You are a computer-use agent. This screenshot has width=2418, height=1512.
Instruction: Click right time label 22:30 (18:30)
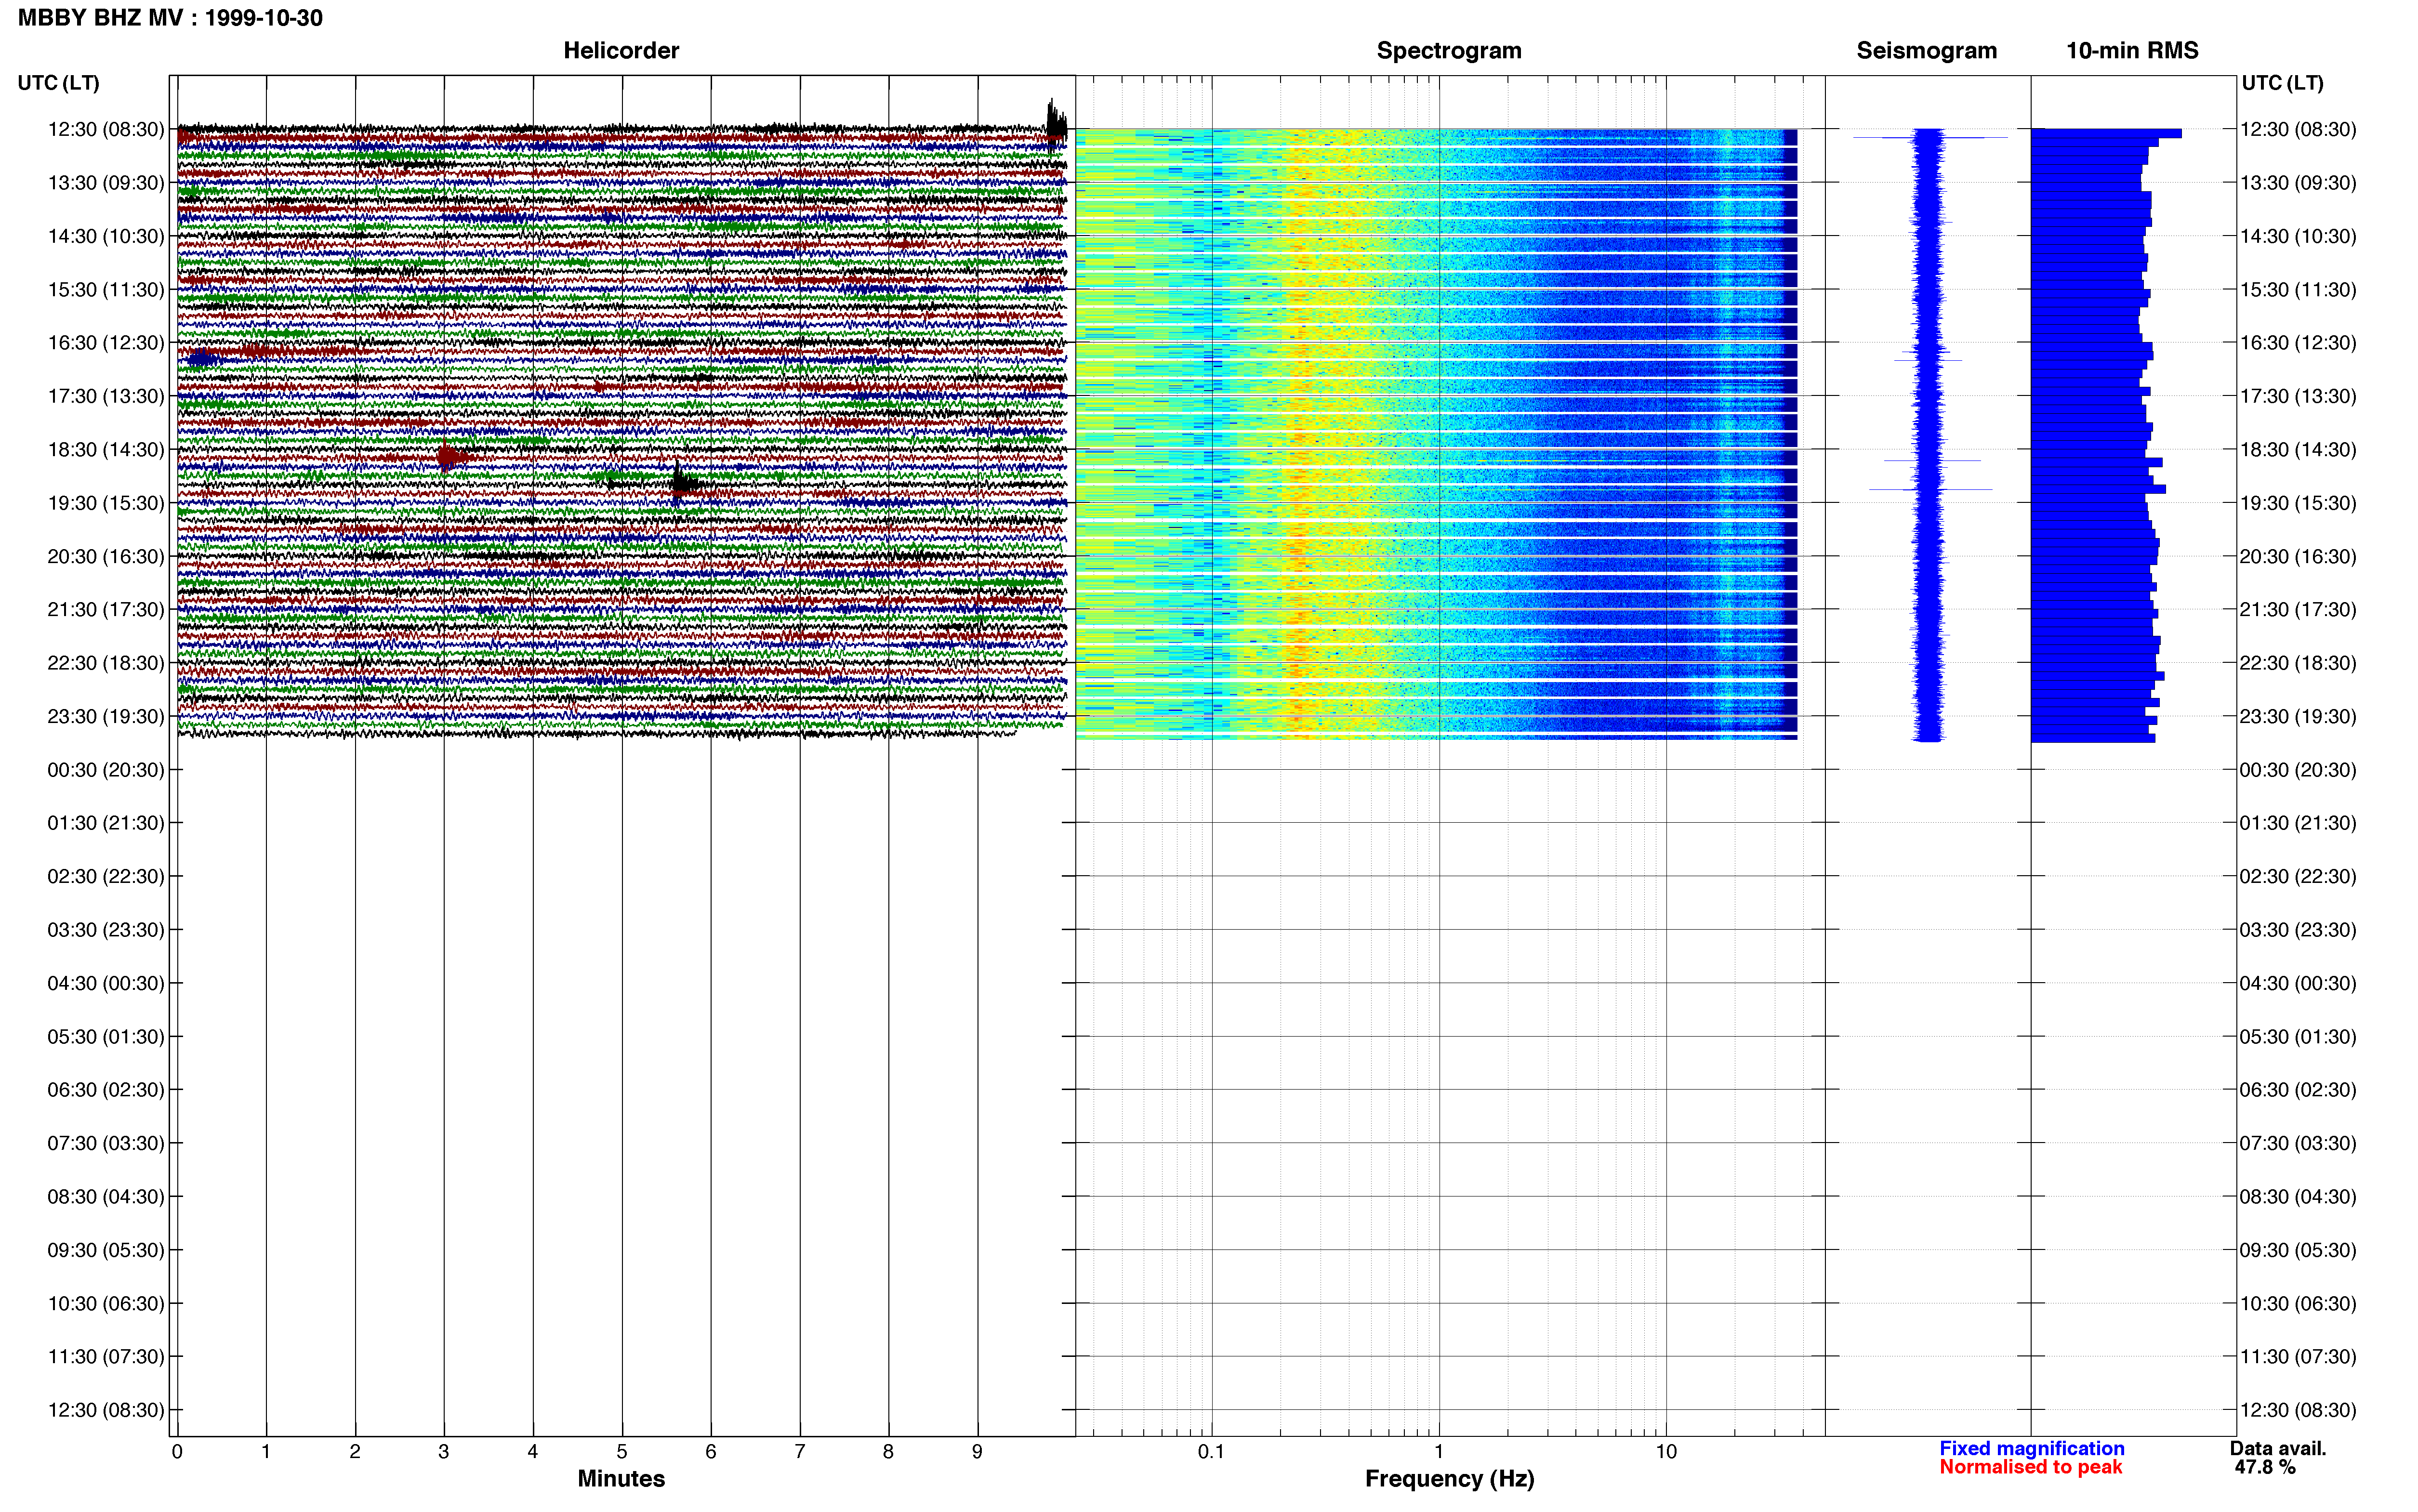tap(2298, 663)
